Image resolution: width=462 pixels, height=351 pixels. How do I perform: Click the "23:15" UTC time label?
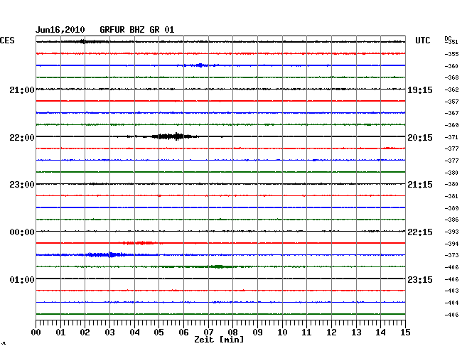[420, 280]
